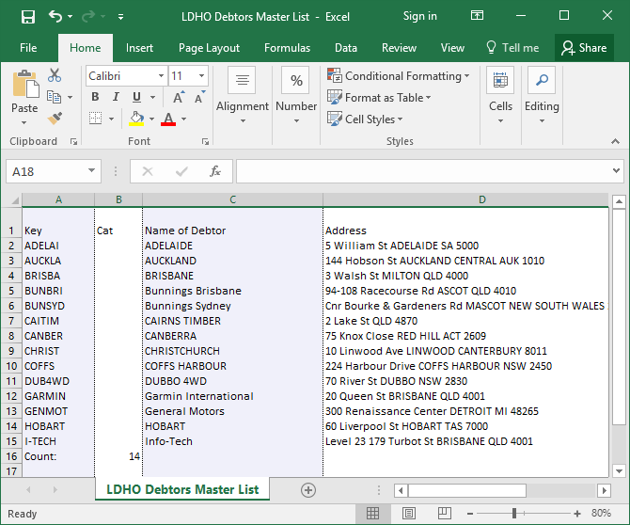Select row 12 header
Viewport: 630px width, 525px height.
pos(11,396)
